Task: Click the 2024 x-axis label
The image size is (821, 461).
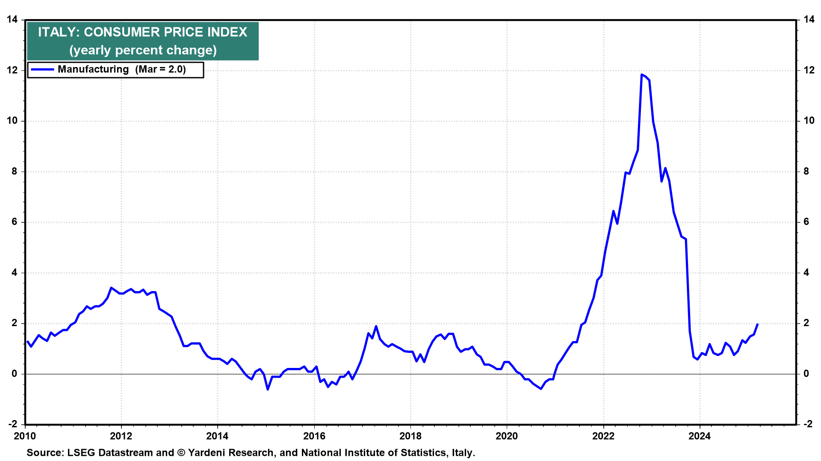Action: [700, 436]
